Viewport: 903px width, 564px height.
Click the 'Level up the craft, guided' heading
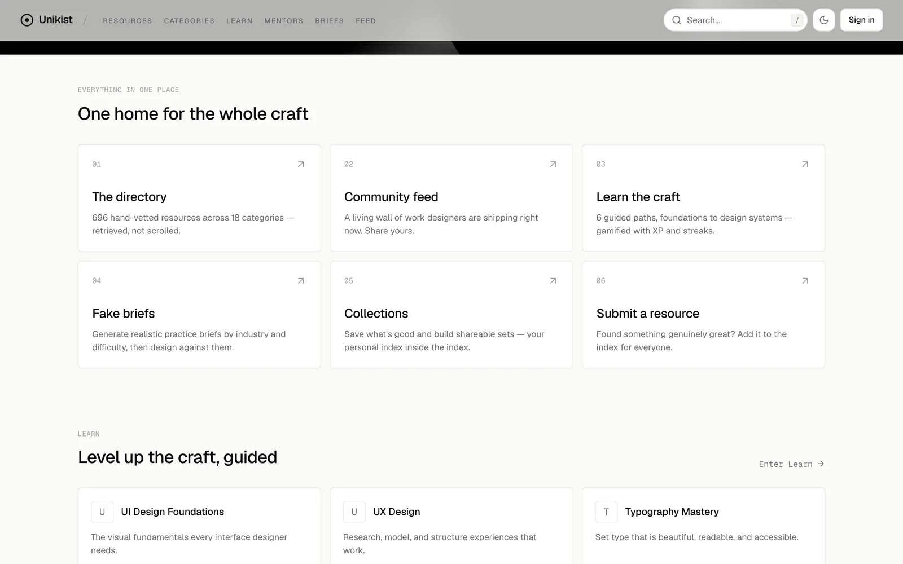[177, 457]
